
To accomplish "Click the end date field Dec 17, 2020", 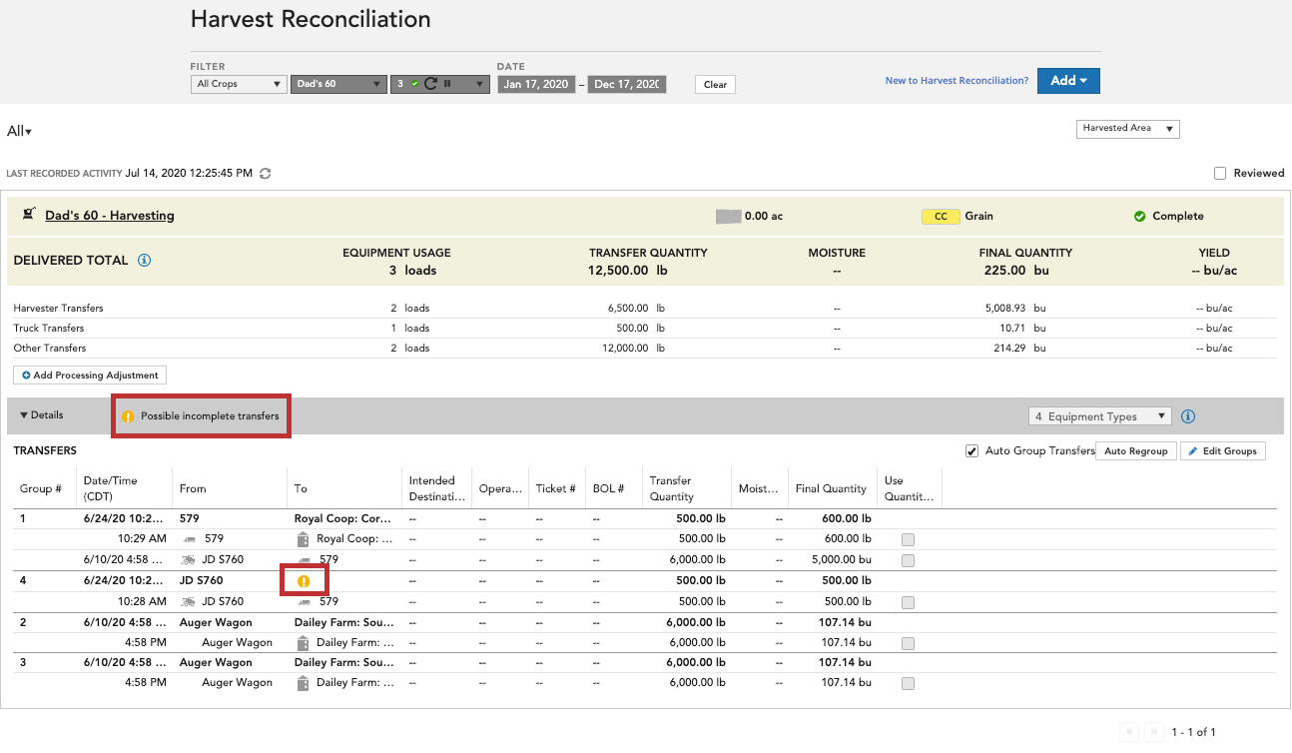I will point(627,84).
